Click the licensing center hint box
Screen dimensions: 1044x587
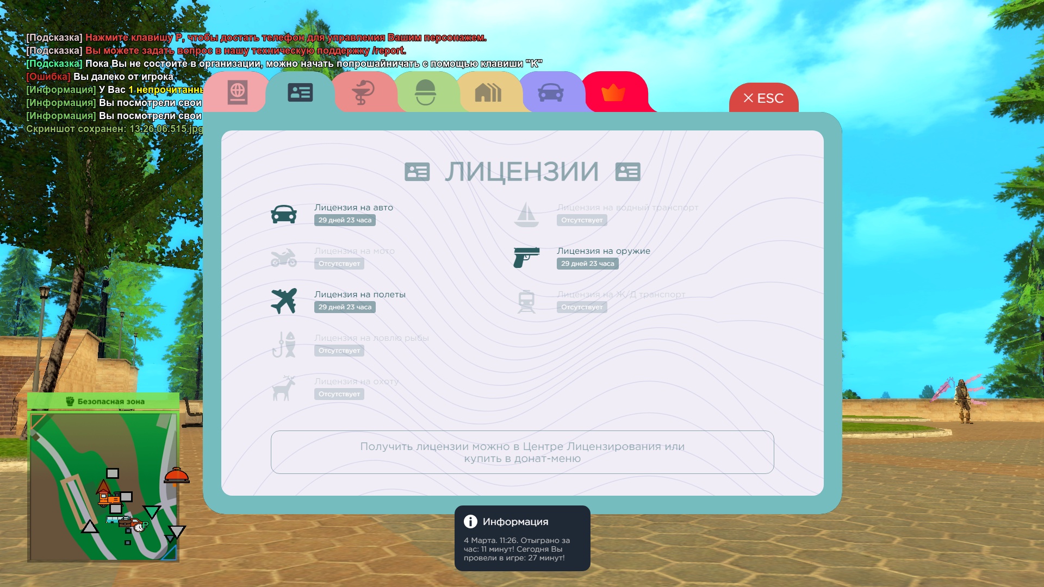point(522,452)
